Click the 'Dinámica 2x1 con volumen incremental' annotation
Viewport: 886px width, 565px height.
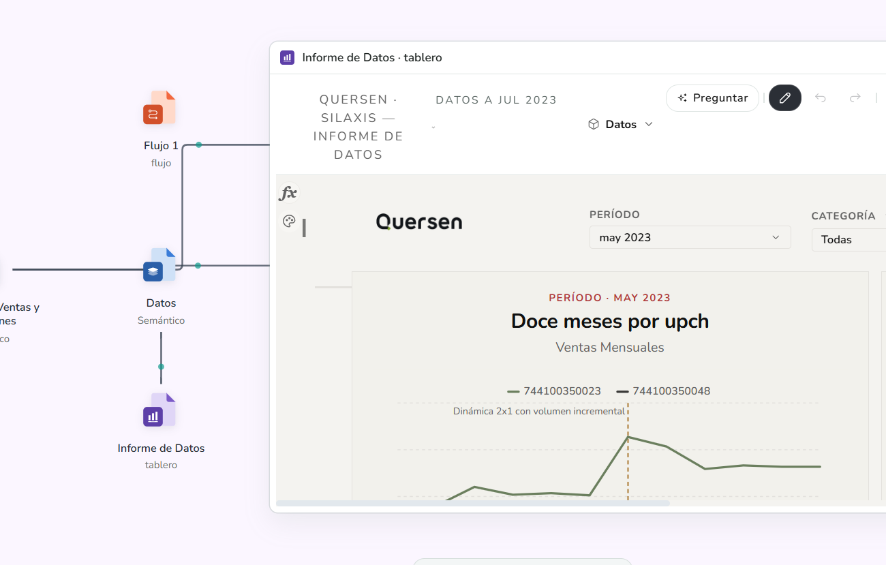click(538, 411)
